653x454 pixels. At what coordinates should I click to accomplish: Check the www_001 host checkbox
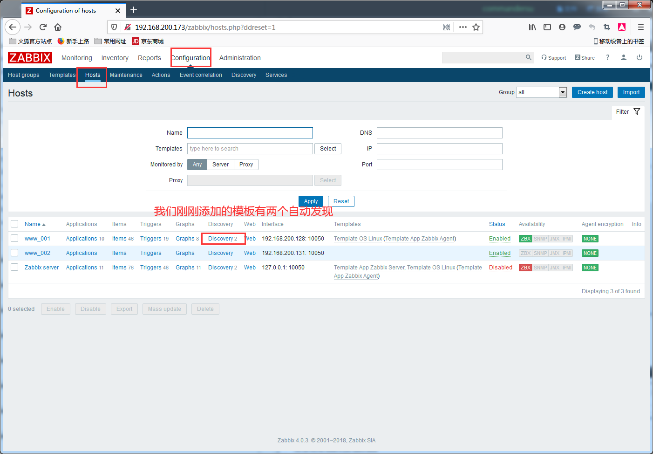[x=14, y=239]
